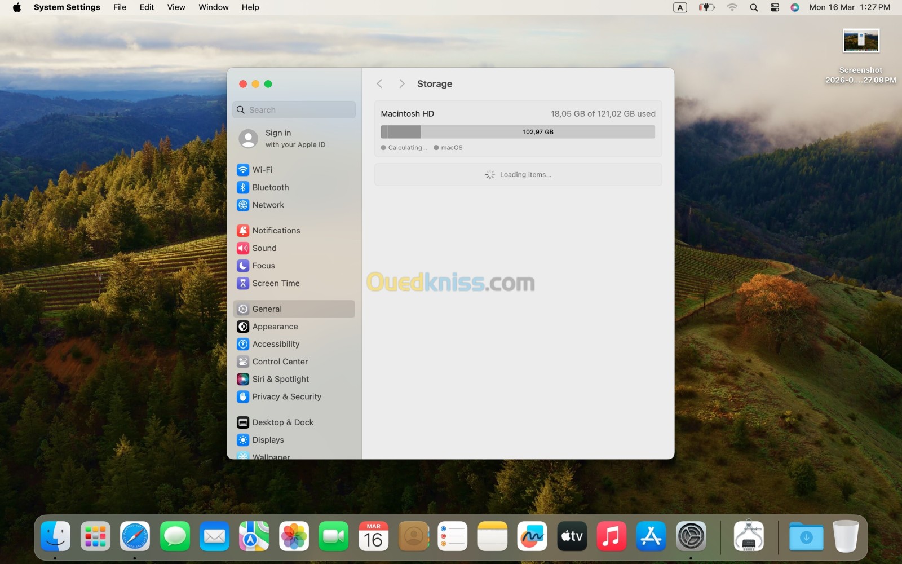Open Privacy & Security settings
This screenshot has height=564, width=902.
point(294,396)
